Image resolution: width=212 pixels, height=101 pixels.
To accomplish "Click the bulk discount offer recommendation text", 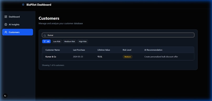I will tap(161, 57).
